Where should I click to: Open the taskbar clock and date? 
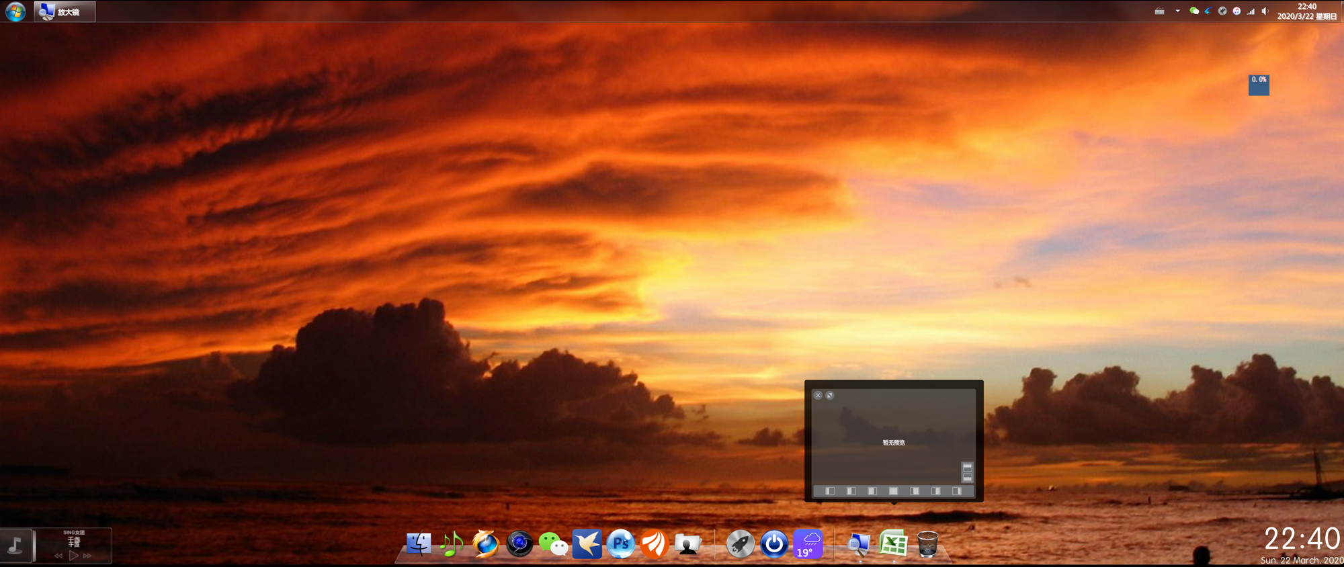pos(1306,11)
